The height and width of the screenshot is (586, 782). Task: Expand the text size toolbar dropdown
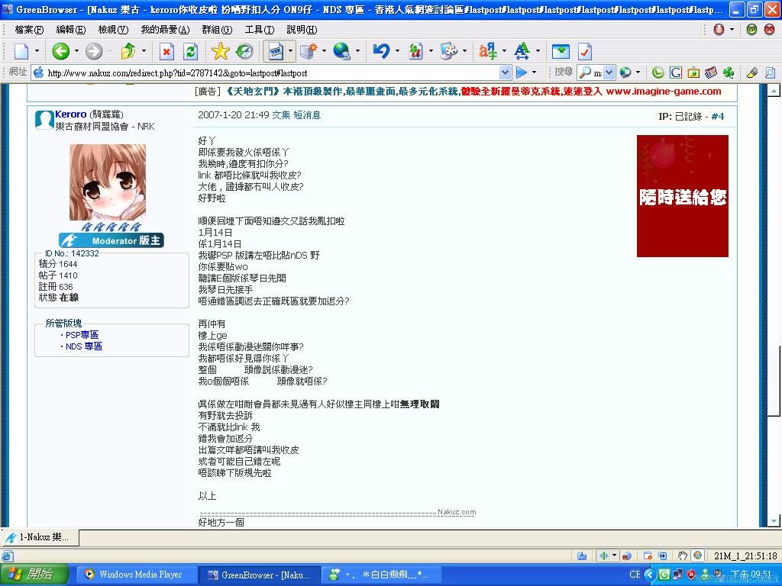point(538,51)
